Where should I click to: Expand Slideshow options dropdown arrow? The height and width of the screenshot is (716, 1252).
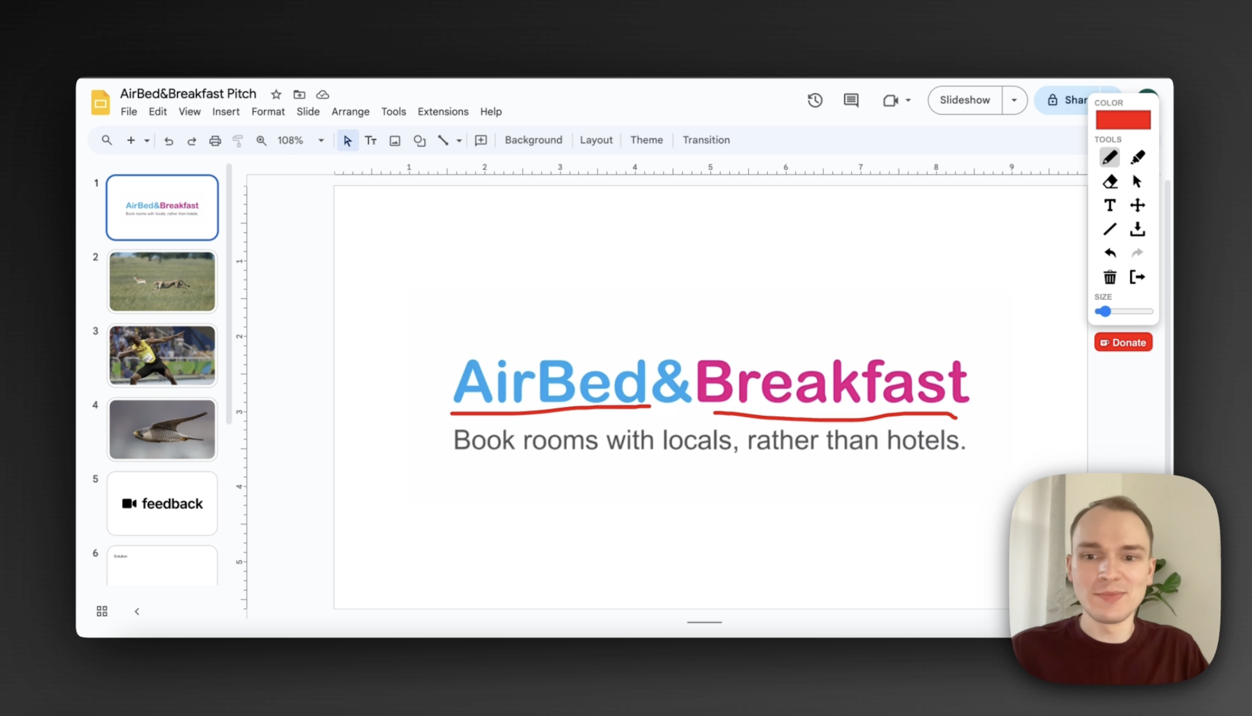[x=1014, y=100]
